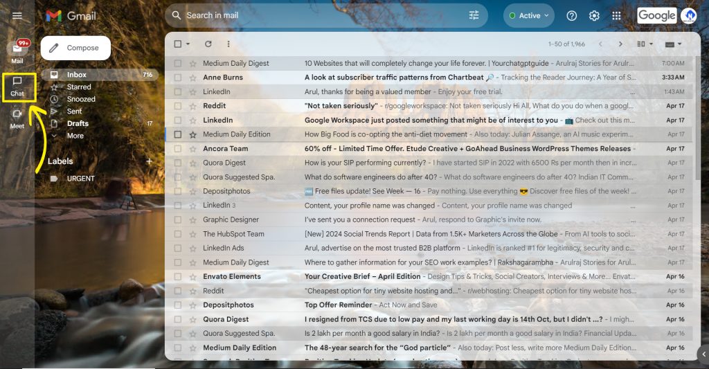Click in the Search in mail field
Viewport: 709px width, 369px height.
[x=325, y=15]
